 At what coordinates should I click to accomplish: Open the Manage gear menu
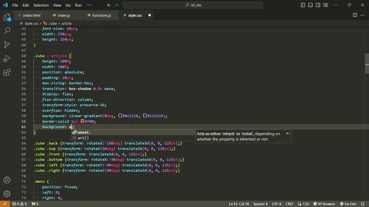pyautogui.click(x=7, y=194)
